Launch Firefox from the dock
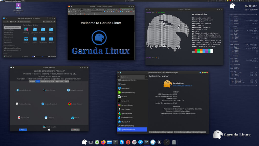 tap(103, 142)
